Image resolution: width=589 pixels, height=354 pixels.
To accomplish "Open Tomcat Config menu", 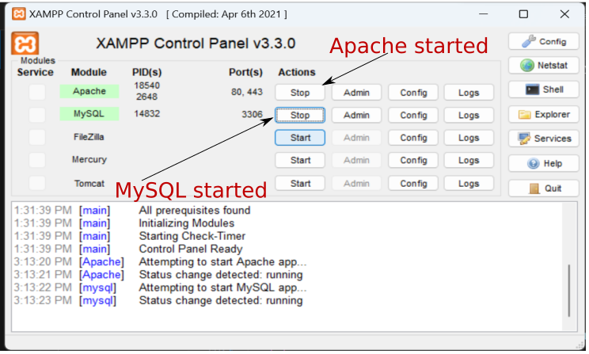I will (413, 184).
